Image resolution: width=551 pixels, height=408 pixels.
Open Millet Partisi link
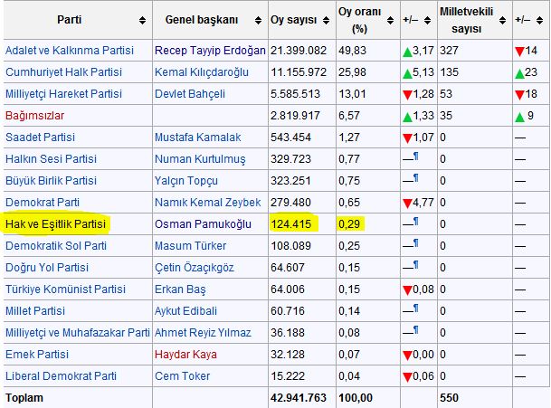(x=35, y=311)
